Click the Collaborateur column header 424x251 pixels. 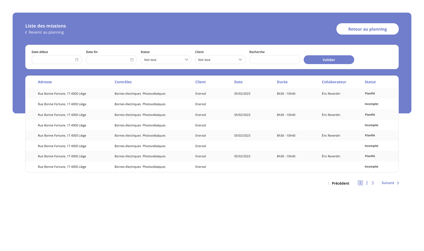pos(334,82)
